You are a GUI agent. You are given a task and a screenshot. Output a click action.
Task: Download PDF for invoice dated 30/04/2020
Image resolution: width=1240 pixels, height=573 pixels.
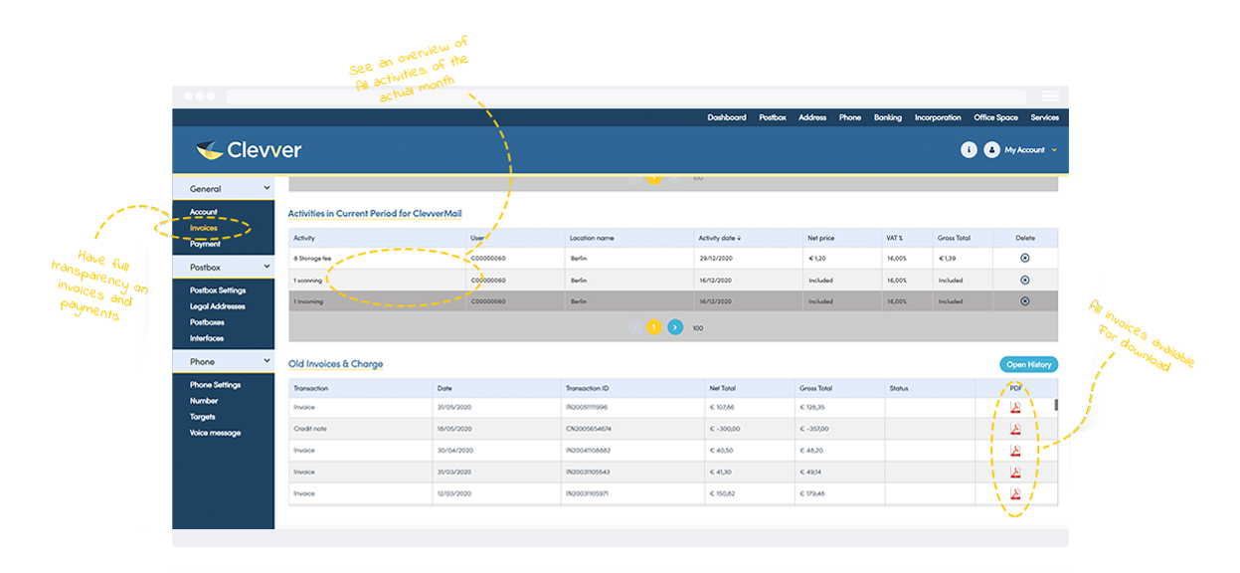1015,451
